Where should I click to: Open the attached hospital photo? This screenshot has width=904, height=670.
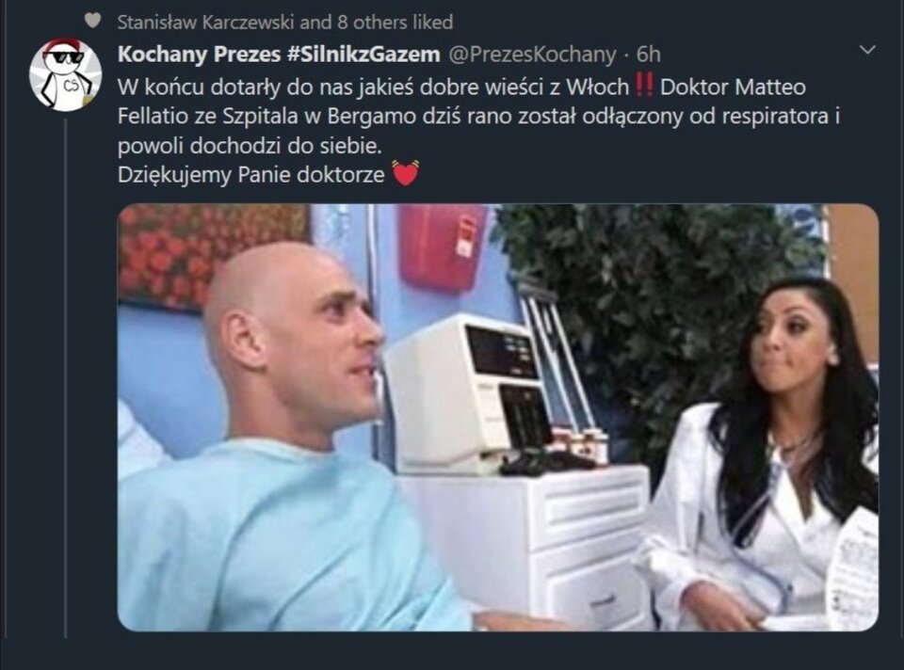coord(498,417)
